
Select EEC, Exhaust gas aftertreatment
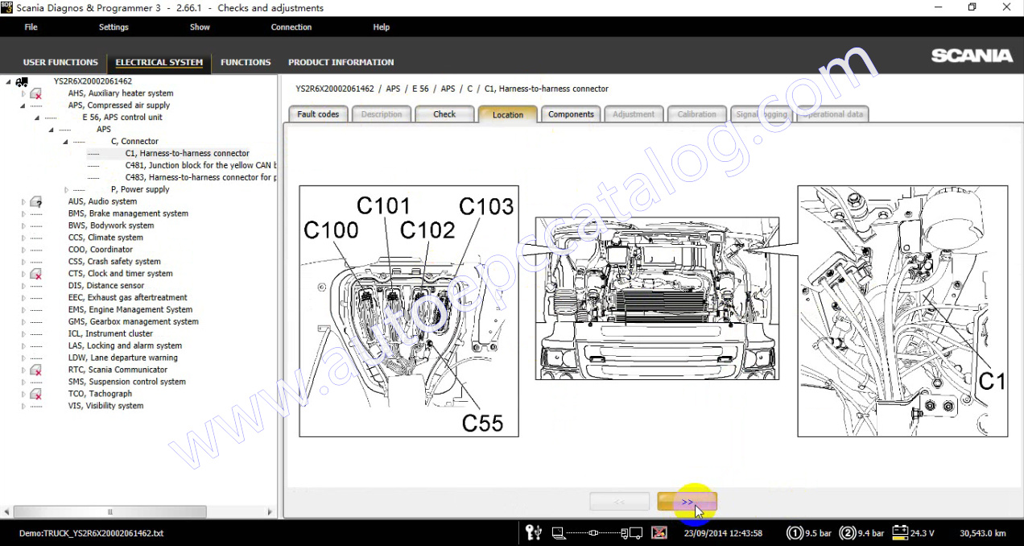[x=127, y=297]
